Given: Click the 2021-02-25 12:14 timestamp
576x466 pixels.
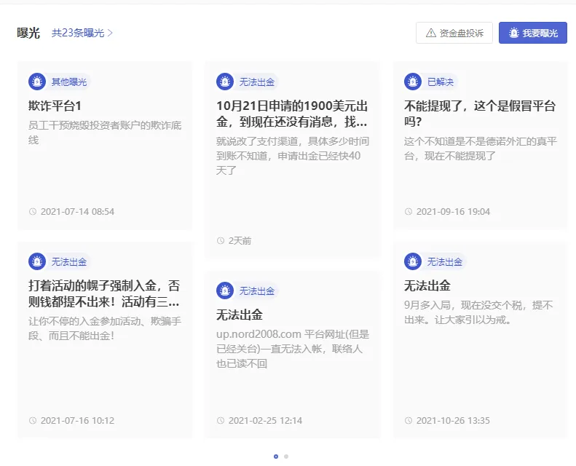Looking at the screenshot, I should (x=265, y=420).
